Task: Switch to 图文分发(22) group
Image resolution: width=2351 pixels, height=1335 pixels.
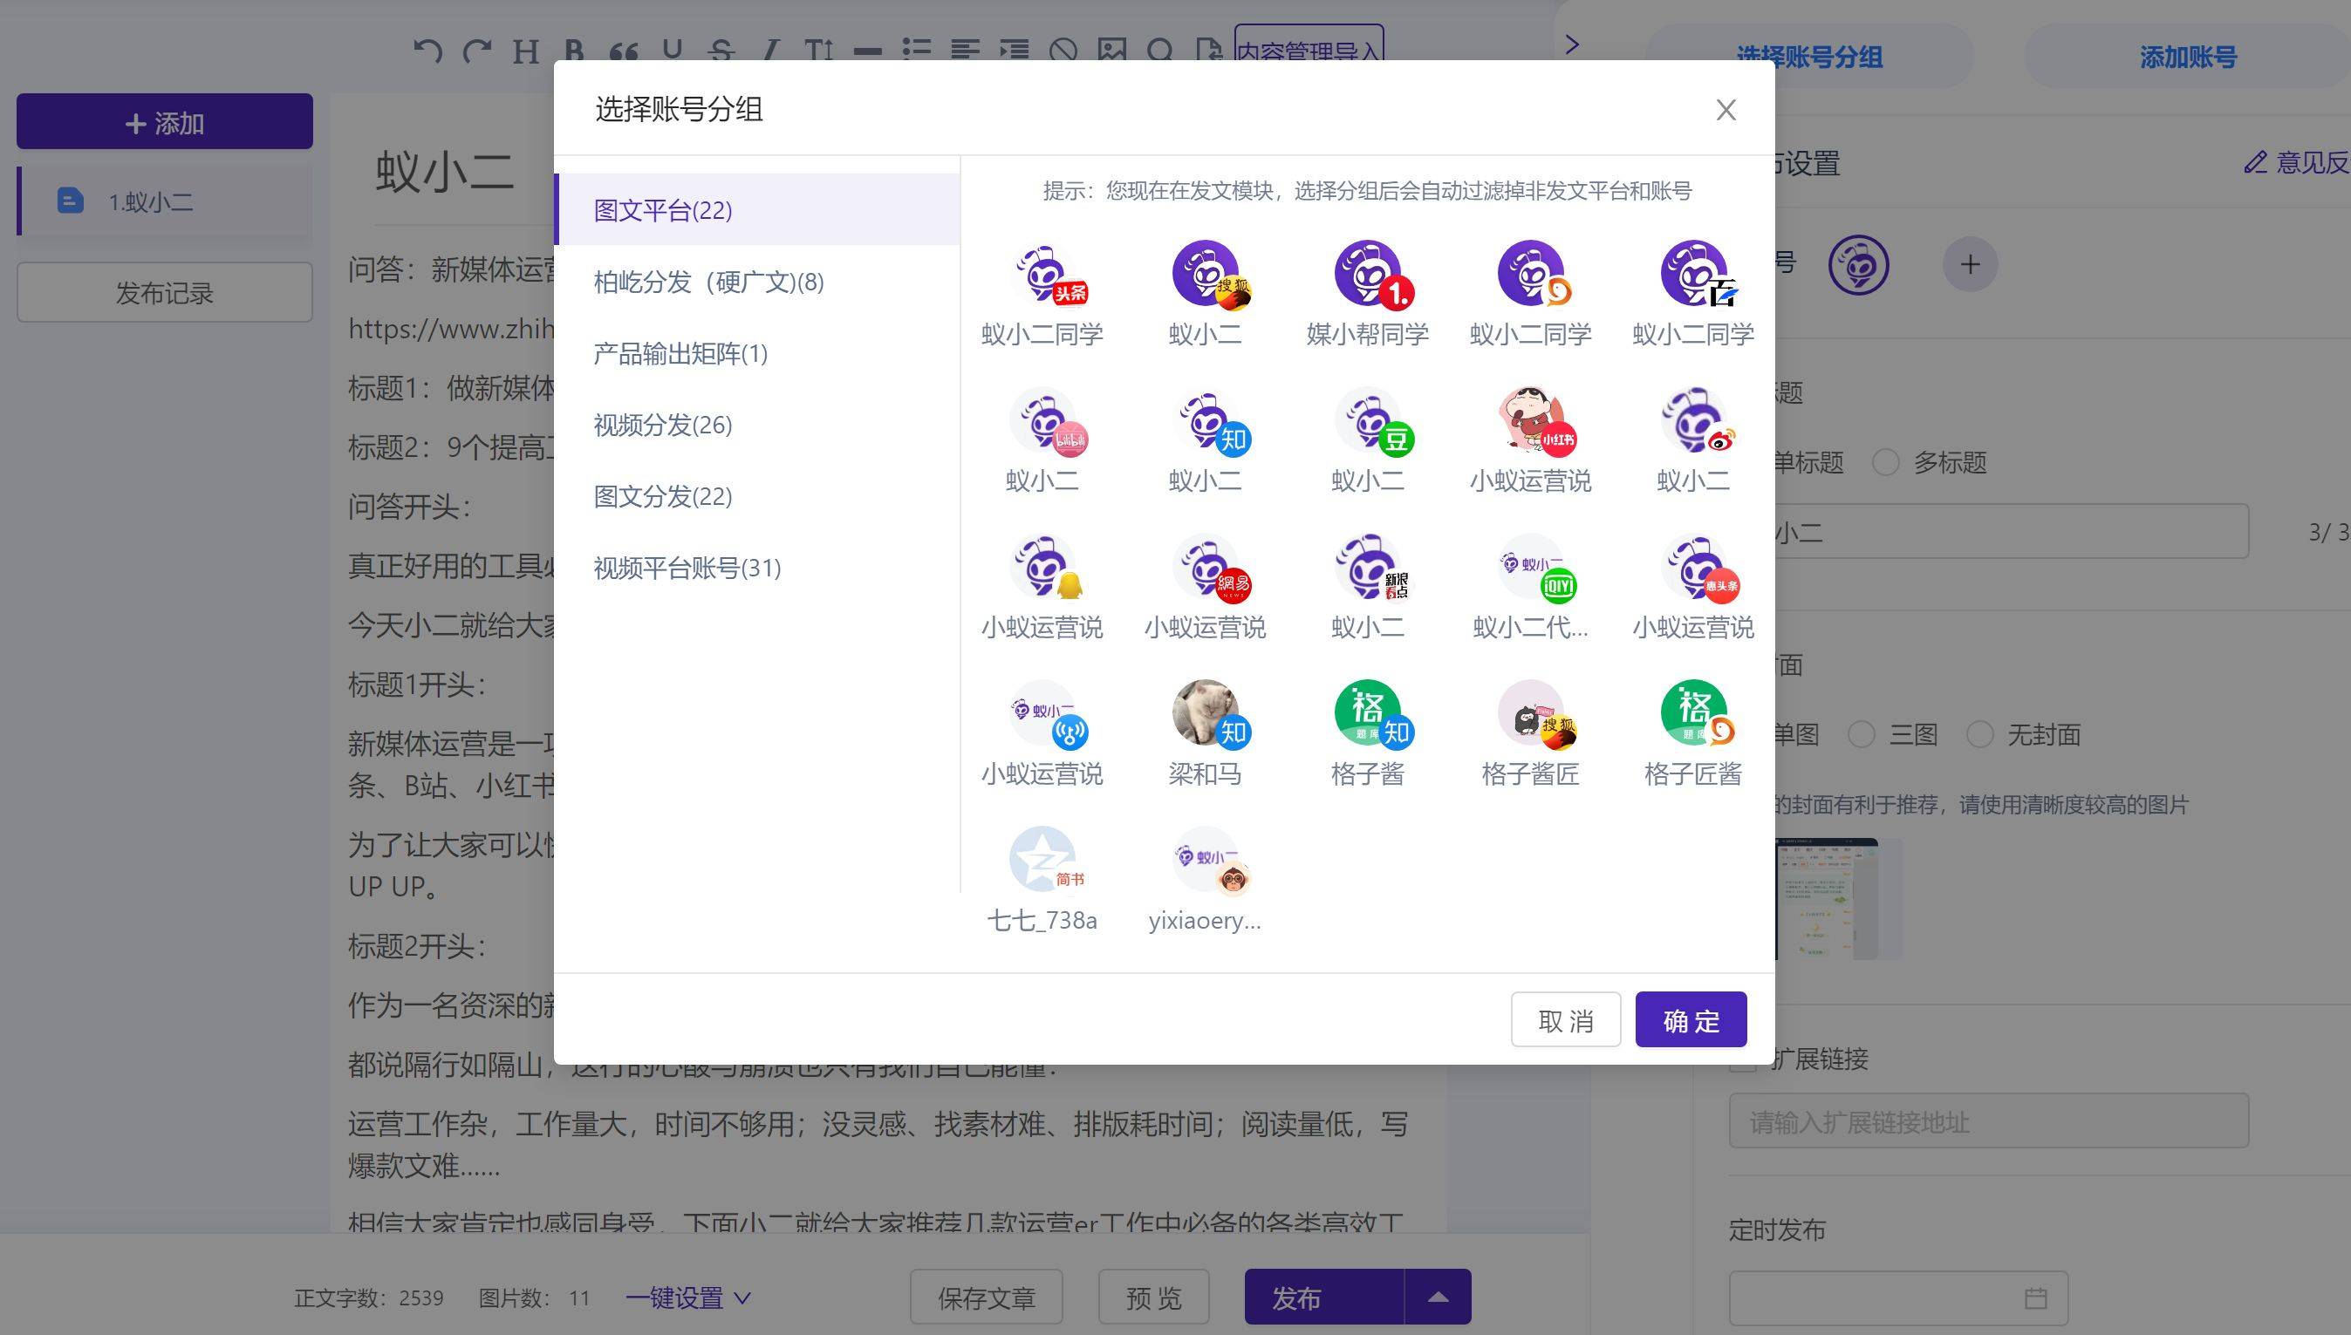Action: coord(758,496)
